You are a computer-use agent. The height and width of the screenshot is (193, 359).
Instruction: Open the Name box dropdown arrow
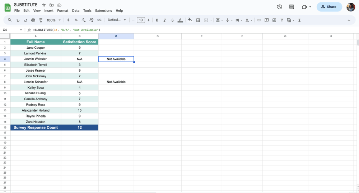coord(21,30)
